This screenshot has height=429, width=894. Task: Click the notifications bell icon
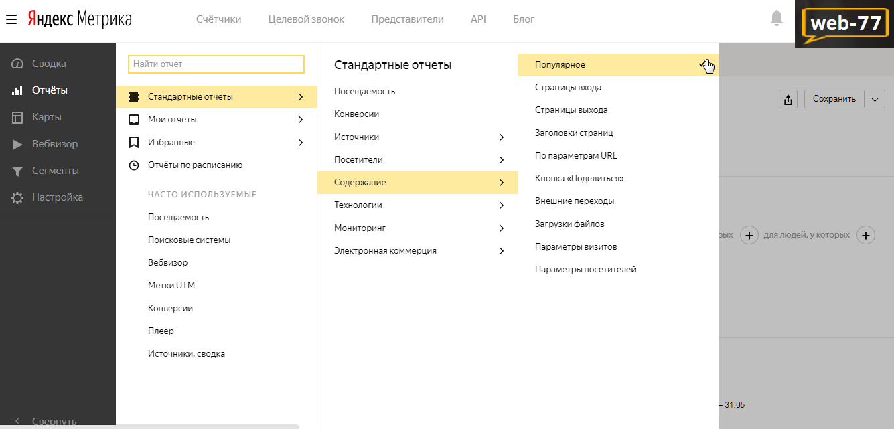[x=777, y=18]
